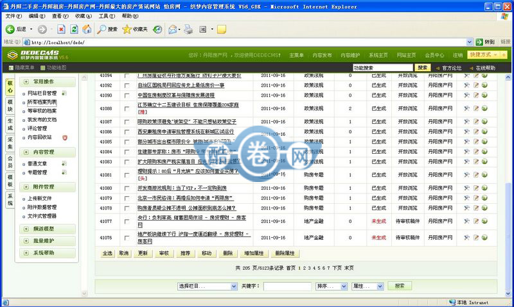Click the page scrollbar down arrow

[508, 294]
